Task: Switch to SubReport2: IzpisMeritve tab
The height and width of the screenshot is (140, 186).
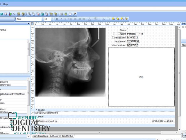Action: coord(61,136)
